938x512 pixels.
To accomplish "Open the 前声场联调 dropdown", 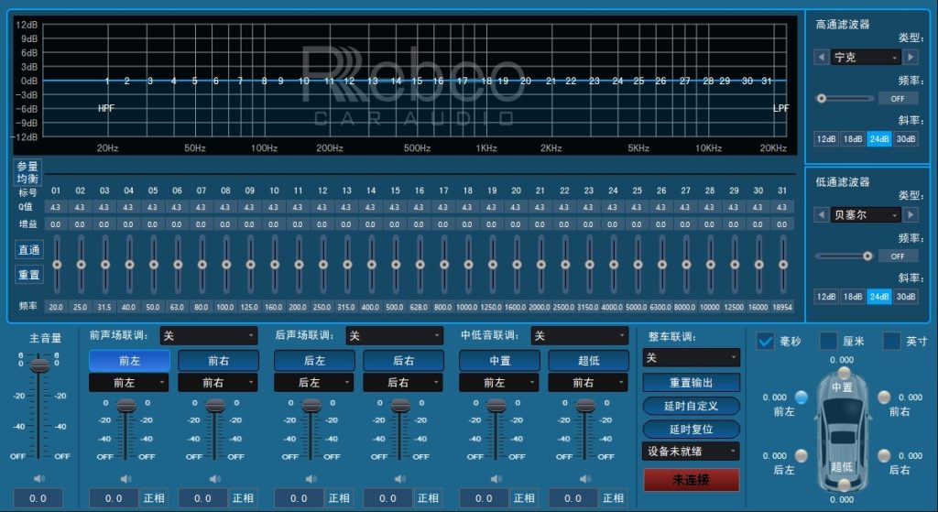I will coord(208,336).
